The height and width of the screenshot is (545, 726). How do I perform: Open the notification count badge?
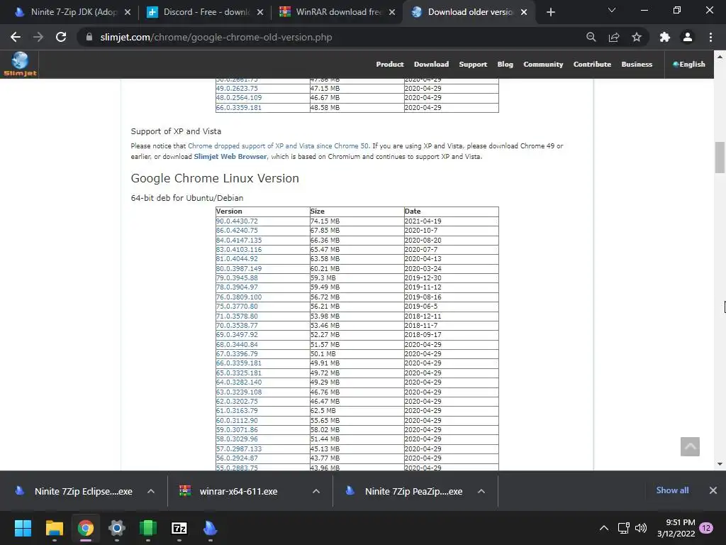point(706,528)
